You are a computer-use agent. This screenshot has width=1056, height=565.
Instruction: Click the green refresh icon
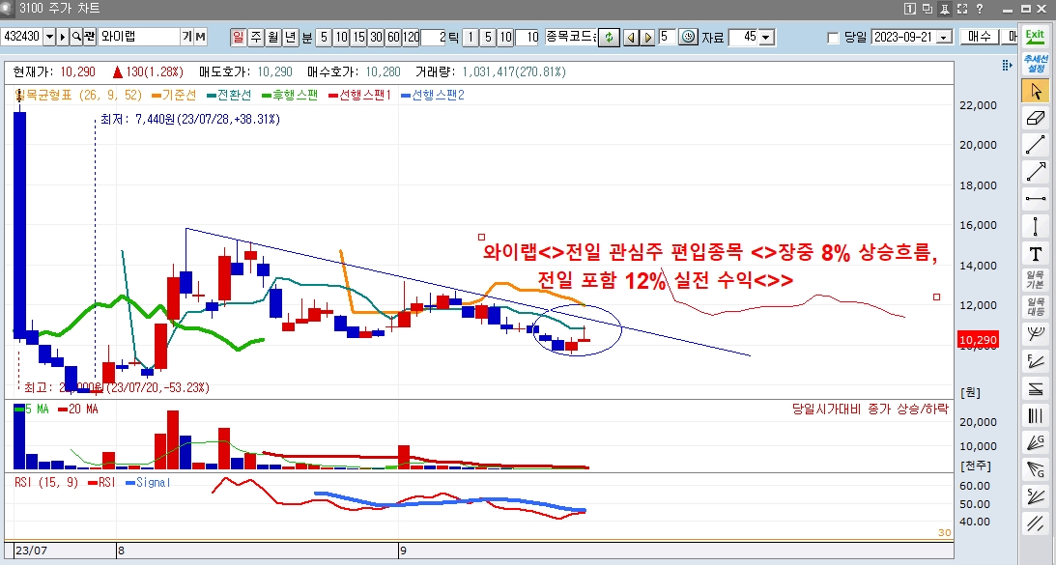pos(609,37)
